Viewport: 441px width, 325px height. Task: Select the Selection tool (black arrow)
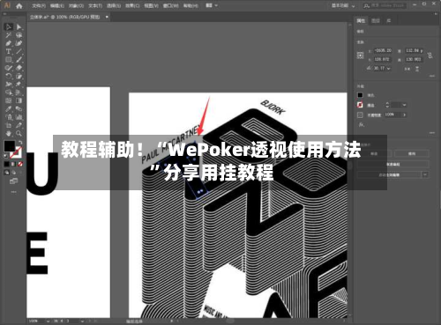(x=8, y=27)
